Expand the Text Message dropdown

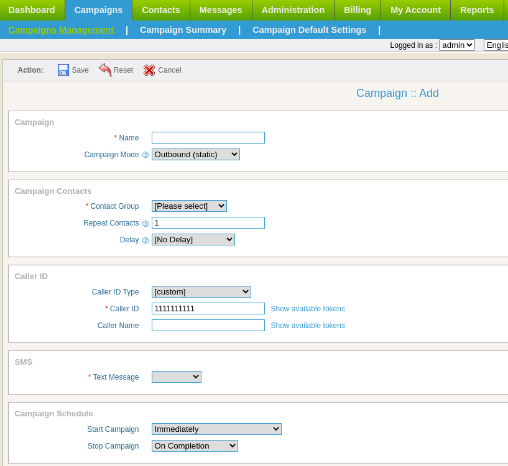(177, 377)
